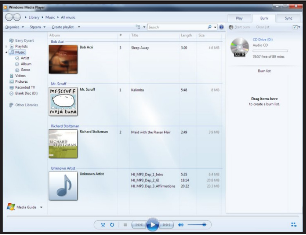Select Album under Music
306x235 pixels.
point(26,64)
